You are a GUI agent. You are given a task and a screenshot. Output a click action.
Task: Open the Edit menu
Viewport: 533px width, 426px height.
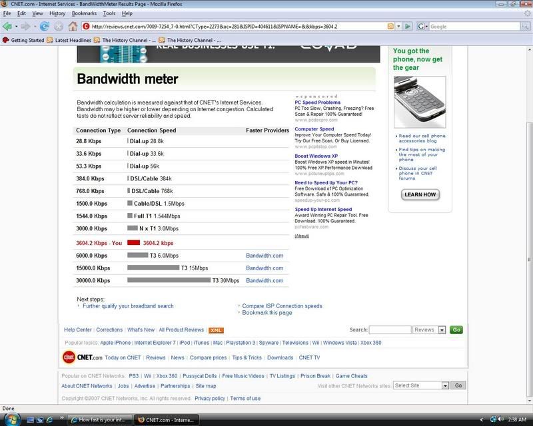21,13
